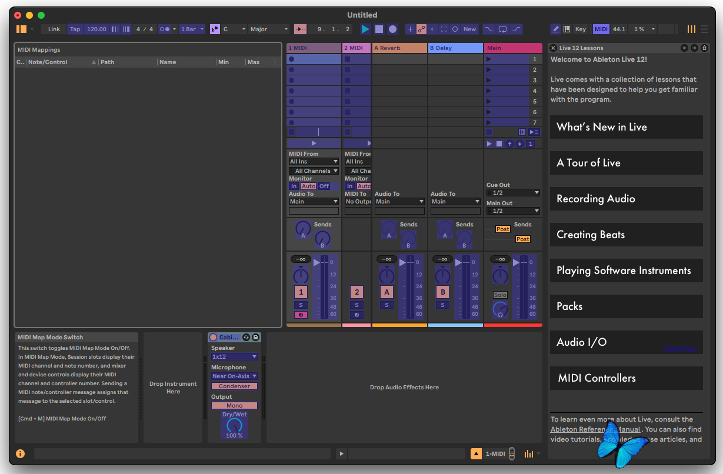Image resolution: width=723 pixels, height=474 pixels.
Task: Toggle the Cabinet device activator
Action: pyautogui.click(x=214, y=338)
